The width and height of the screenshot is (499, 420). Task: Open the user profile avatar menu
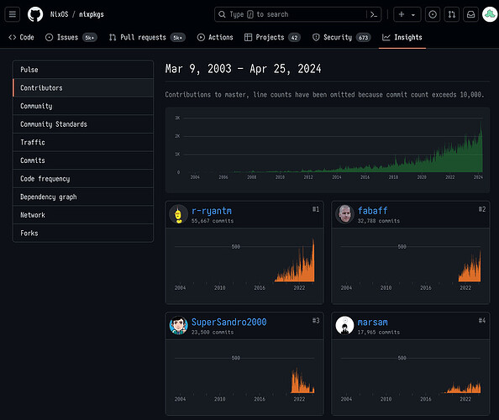[x=490, y=14]
